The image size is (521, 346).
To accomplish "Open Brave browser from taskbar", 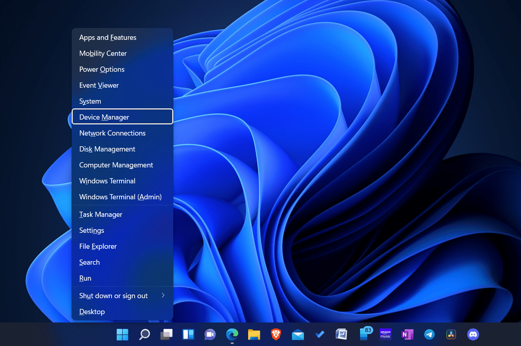I will click(276, 334).
